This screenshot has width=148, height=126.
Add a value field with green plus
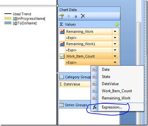tap(117, 25)
